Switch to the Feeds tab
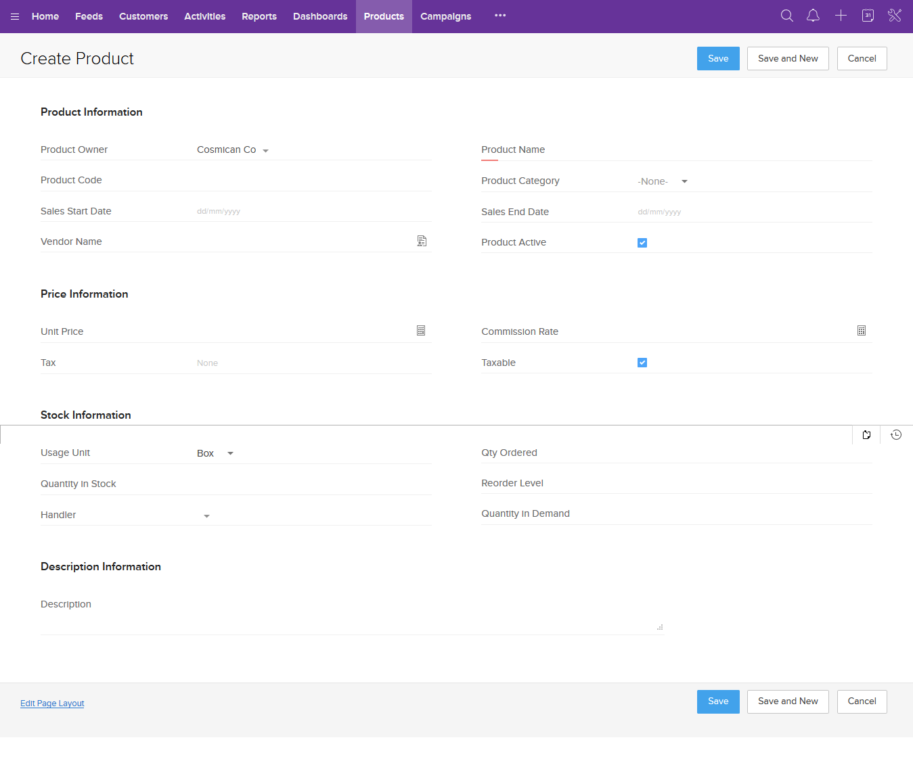 [89, 16]
